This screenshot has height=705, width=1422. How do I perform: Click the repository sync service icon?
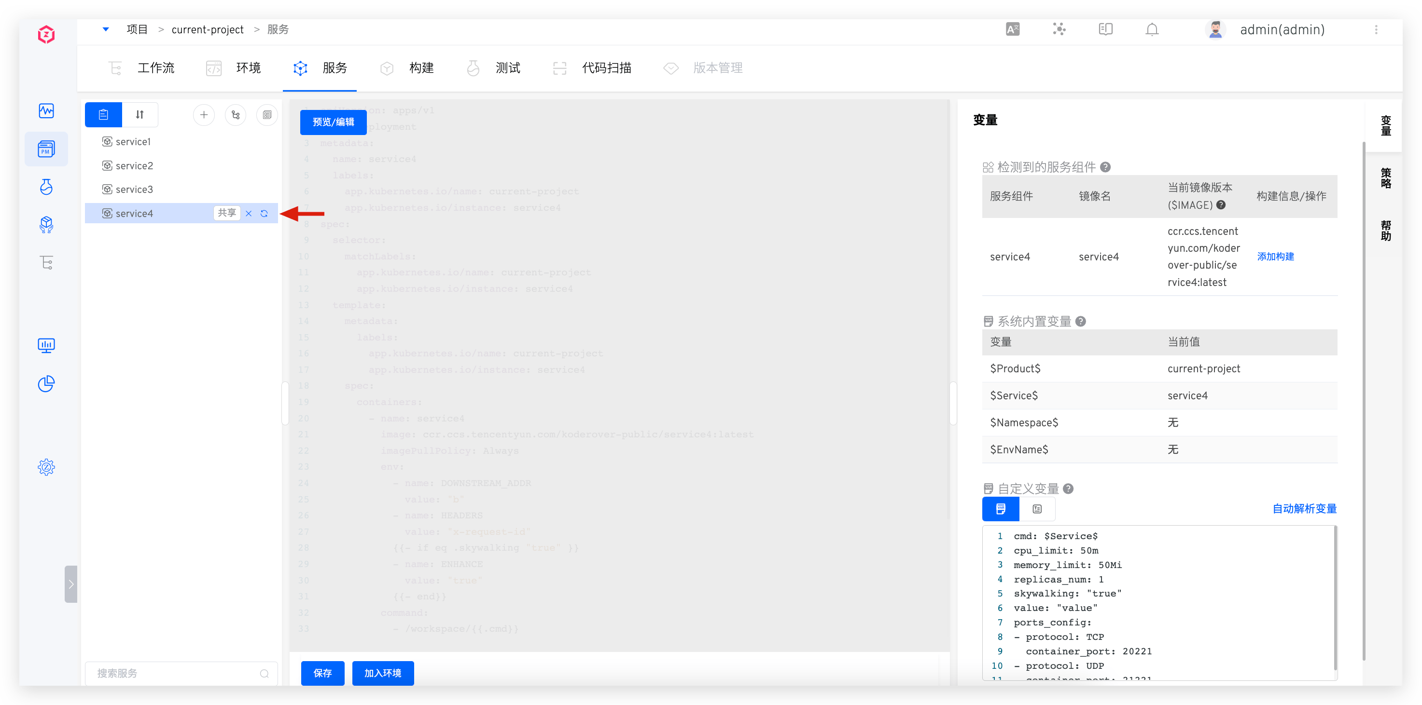coord(236,115)
